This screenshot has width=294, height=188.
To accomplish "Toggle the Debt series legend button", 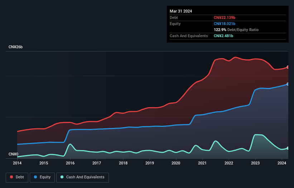I will (x=17, y=177).
